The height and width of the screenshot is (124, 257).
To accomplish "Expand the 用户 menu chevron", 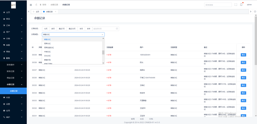I will point(22,32).
